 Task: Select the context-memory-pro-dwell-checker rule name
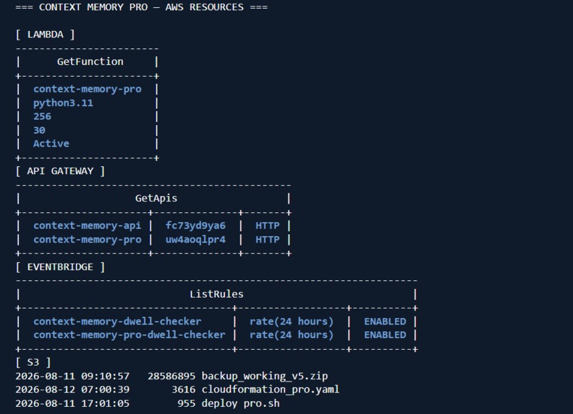[130, 335]
